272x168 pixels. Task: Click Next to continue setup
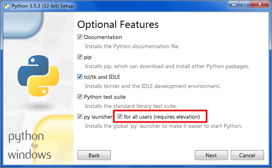[211, 155]
